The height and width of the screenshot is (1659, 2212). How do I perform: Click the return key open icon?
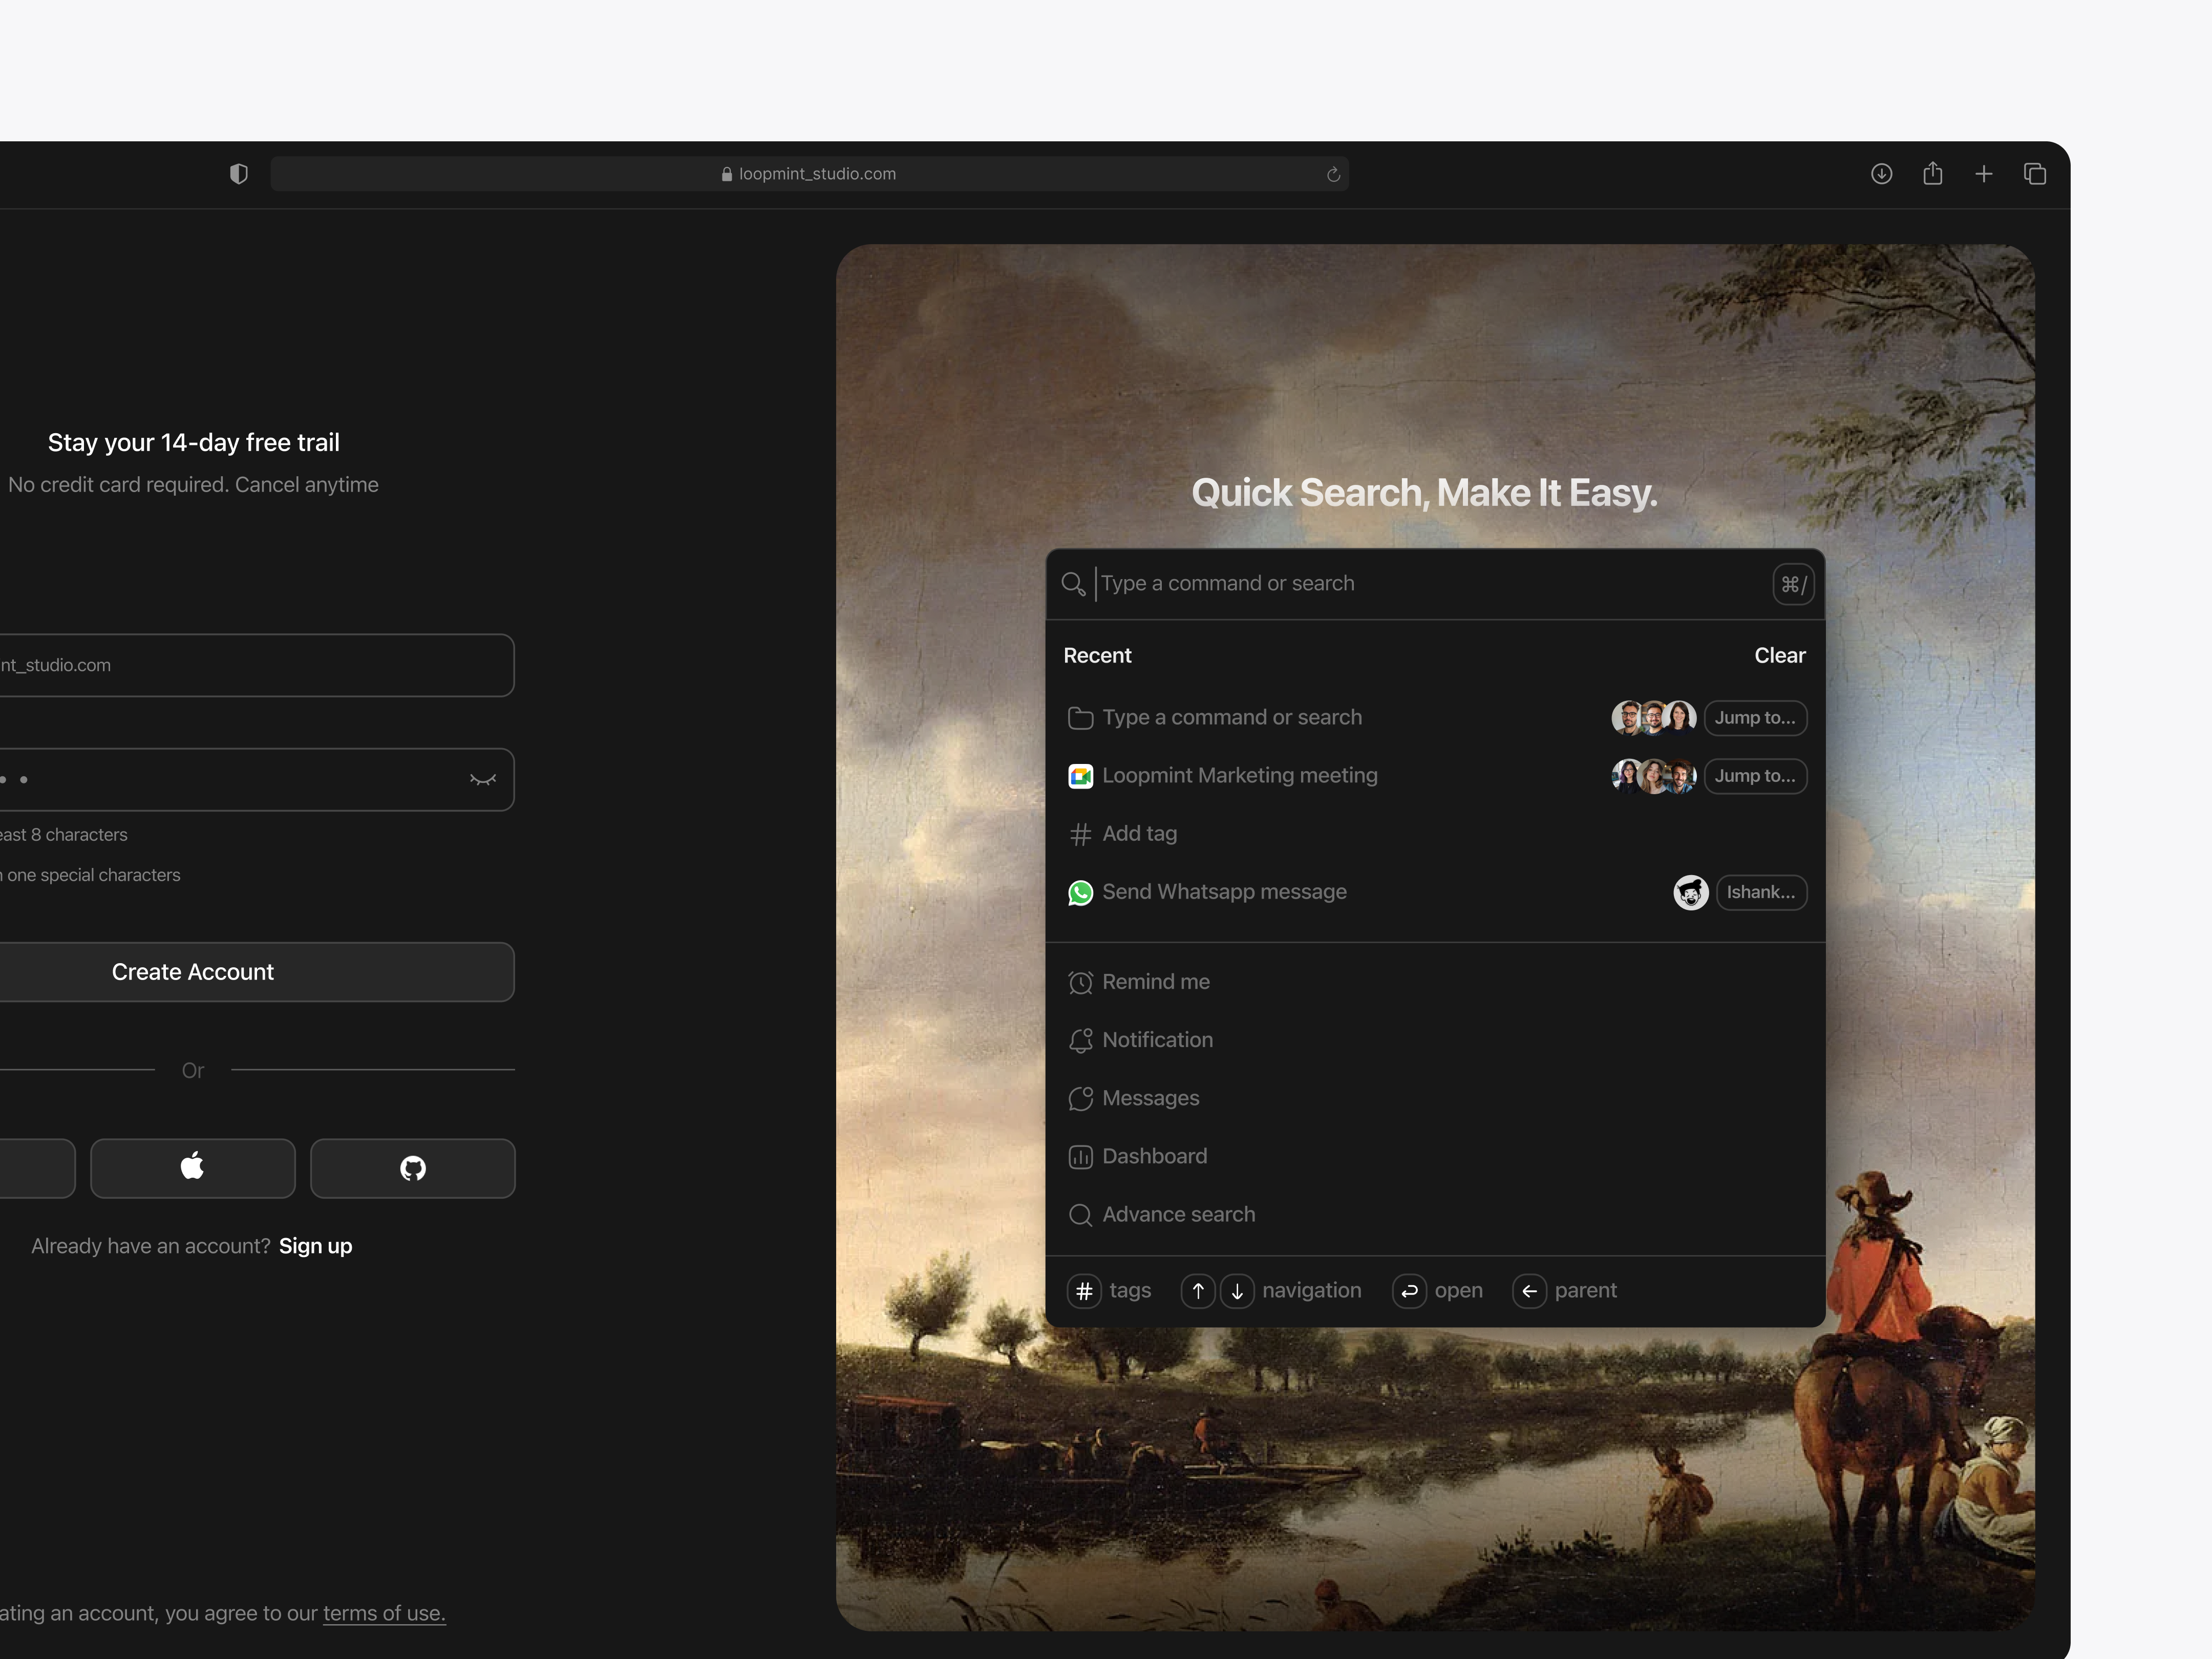pyautogui.click(x=1409, y=1291)
